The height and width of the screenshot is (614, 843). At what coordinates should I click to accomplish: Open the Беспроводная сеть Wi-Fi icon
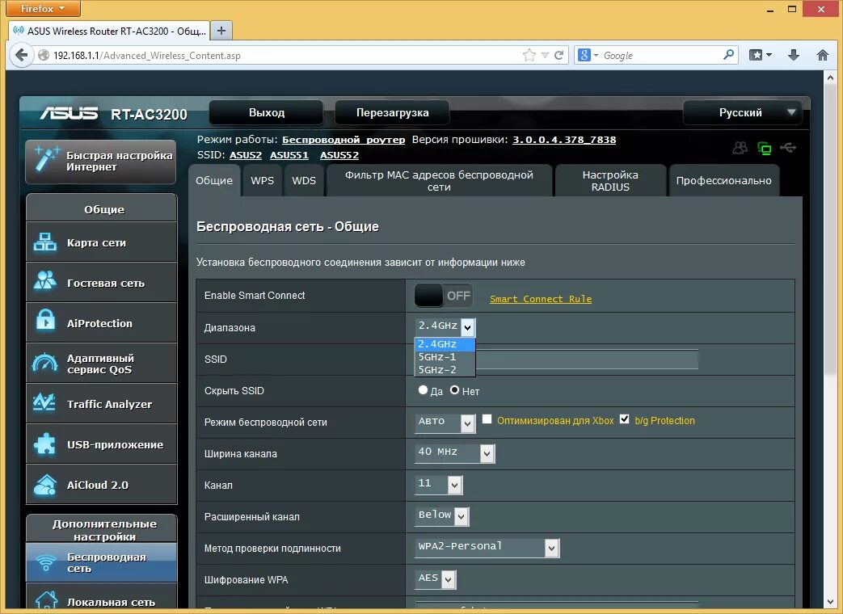click(46, 562)
